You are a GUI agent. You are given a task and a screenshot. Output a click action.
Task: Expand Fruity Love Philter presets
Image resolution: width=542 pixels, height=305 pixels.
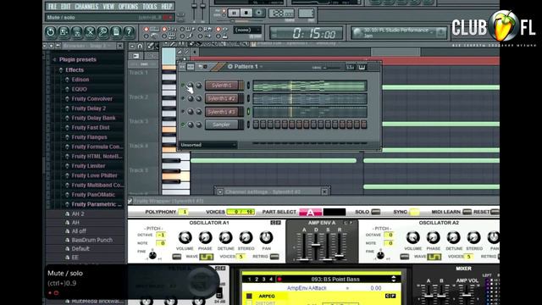67,175
